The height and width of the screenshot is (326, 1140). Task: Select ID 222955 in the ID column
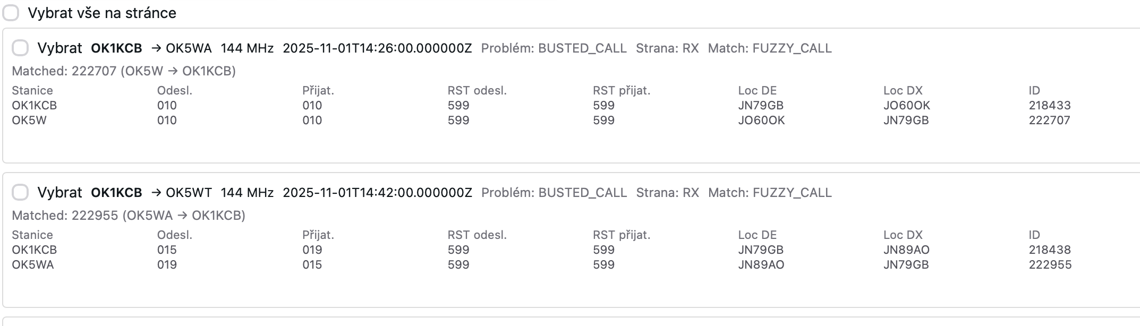(1050, 264)
